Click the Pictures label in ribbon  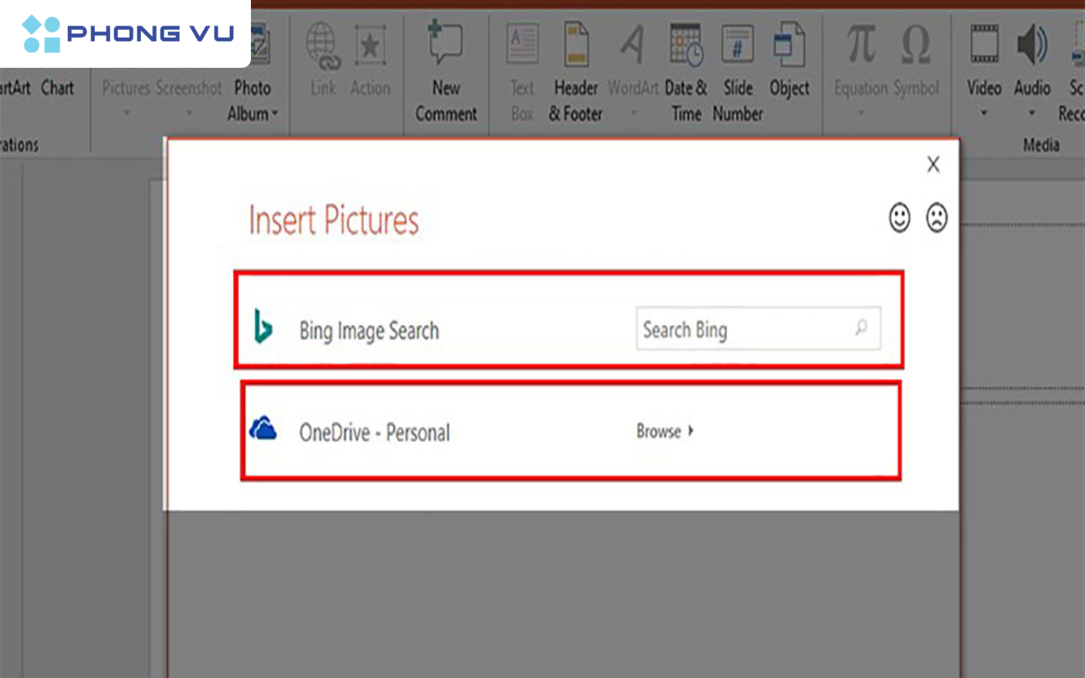tap(127, 88)
